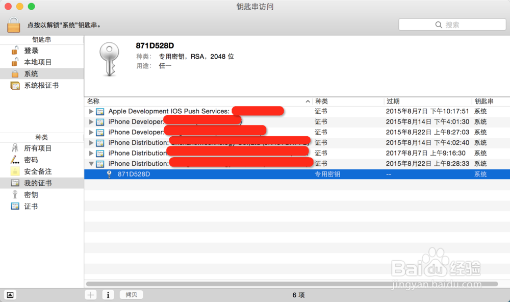Select the 871D528D private key row

297,174
